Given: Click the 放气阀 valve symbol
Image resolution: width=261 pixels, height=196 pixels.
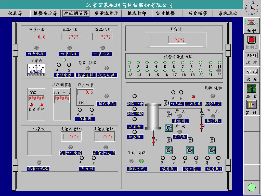Looking at the screenshot, I should click(166, 103).
